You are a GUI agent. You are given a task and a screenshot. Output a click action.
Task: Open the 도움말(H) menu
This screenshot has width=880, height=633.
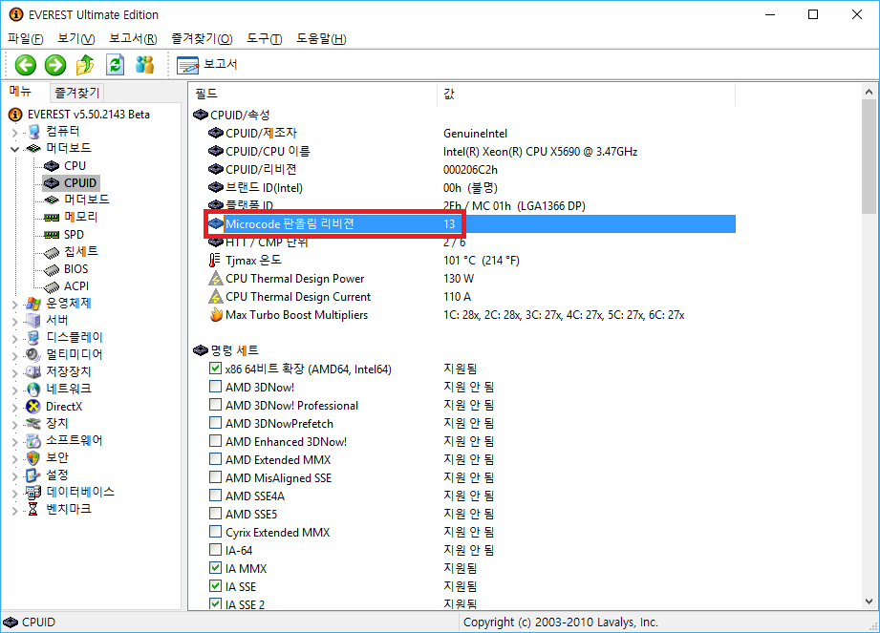click(x=322, y=39)
